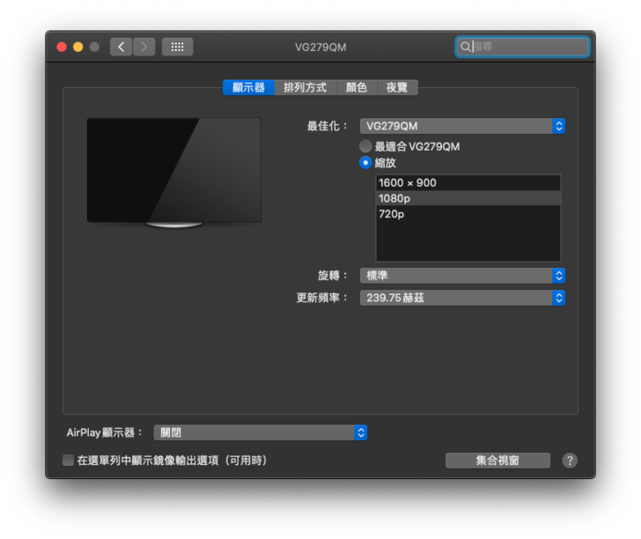The width and height of the screenshot is (641, 539).
Task: Open the 最佳化 VG279QM dropdown
Action: pos(462,126)
